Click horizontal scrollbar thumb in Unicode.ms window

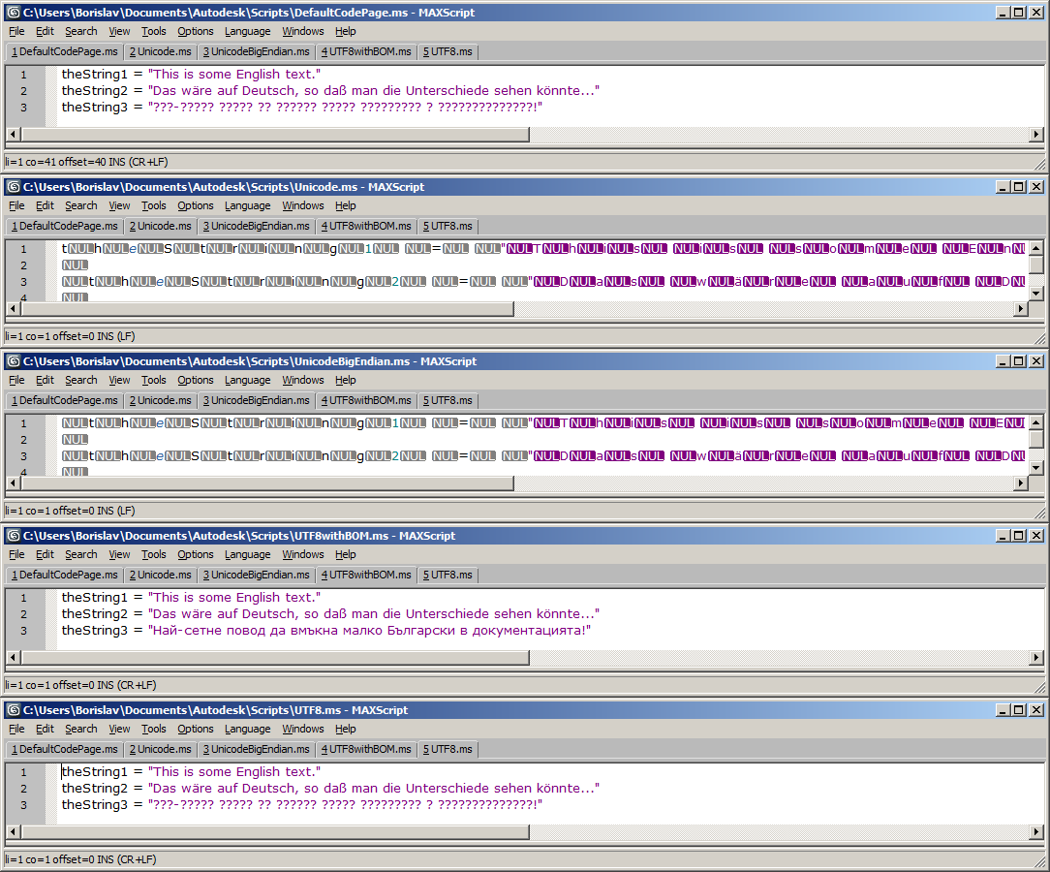click(266, 309)
